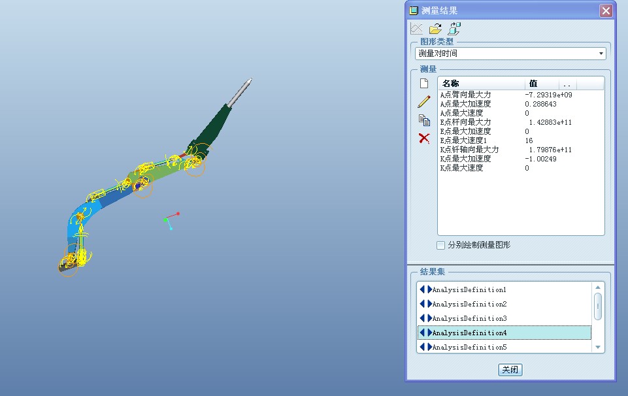Select the K点钎轴向最大力 measure row
The height and width of the screenshot is (396, 628).
[x=521, y=150]
